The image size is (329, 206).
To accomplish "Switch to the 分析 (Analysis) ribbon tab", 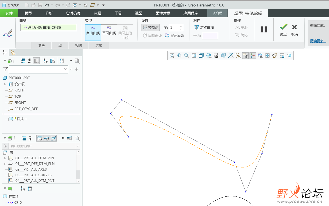I will 49,13.
